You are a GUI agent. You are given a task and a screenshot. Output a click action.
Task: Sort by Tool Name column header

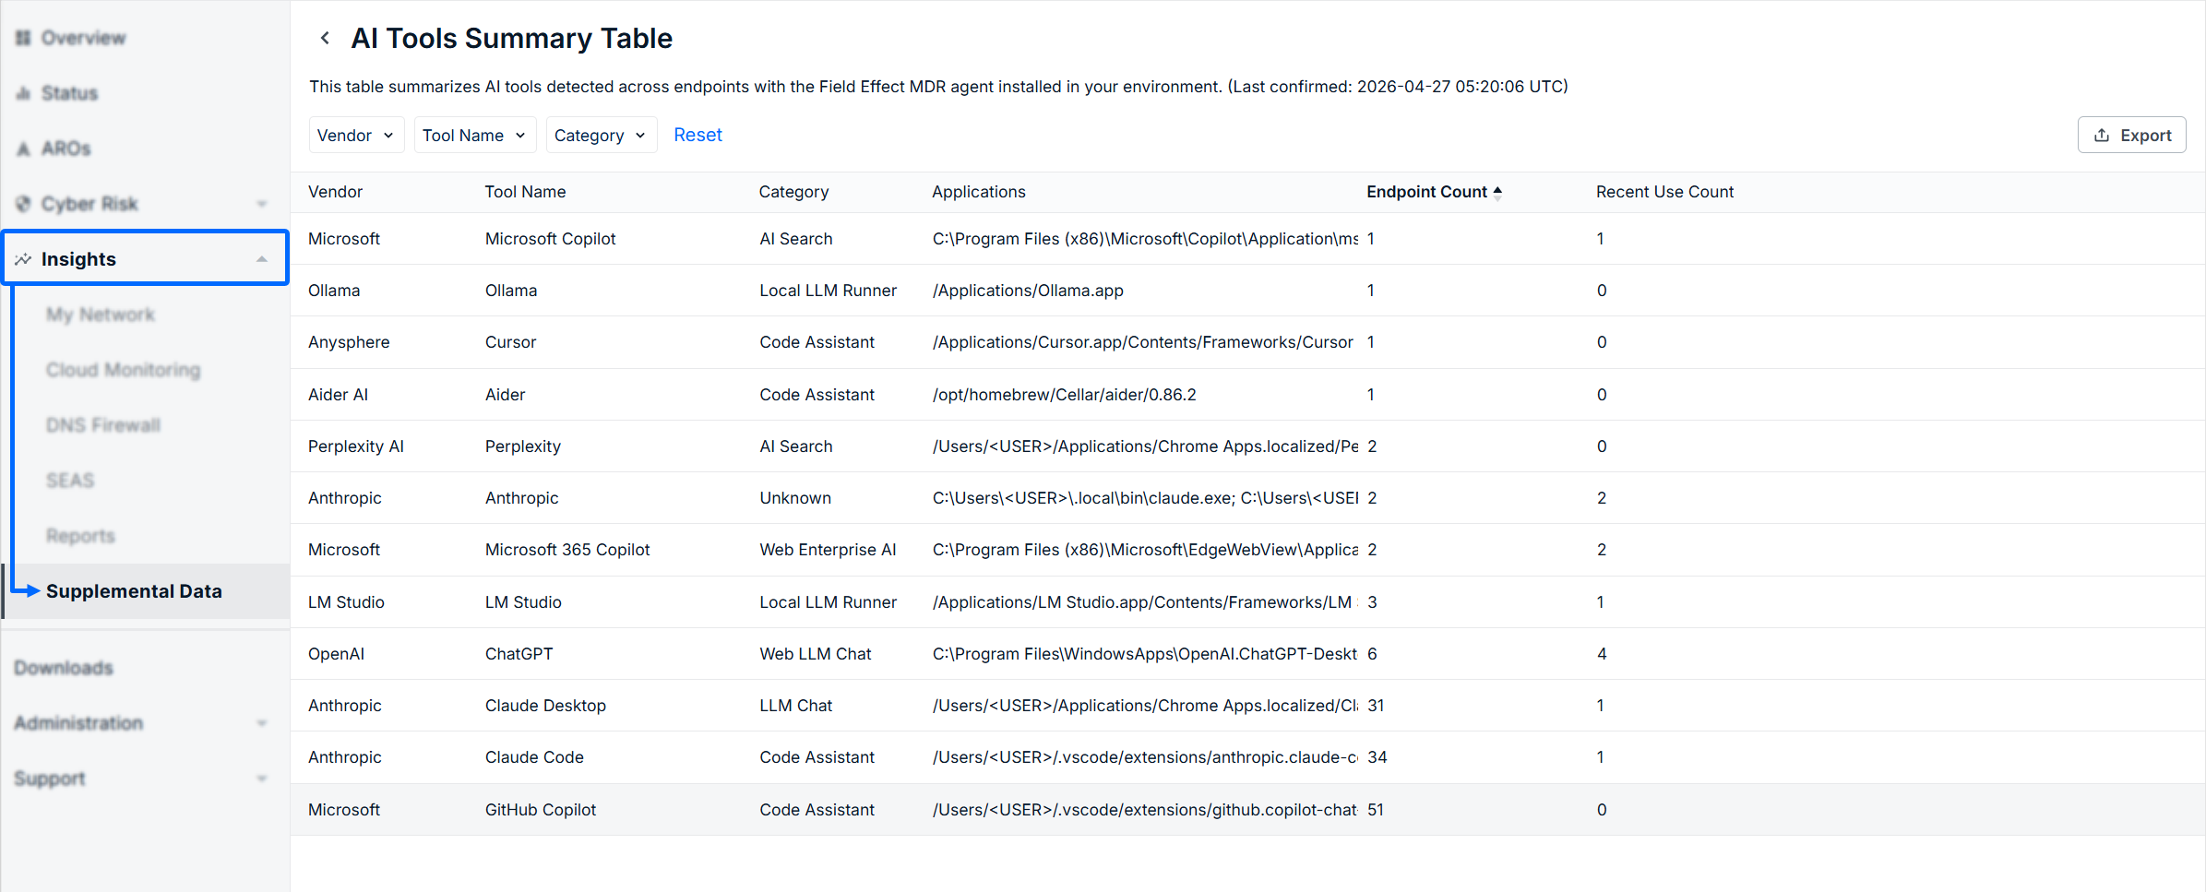point(525,192)
